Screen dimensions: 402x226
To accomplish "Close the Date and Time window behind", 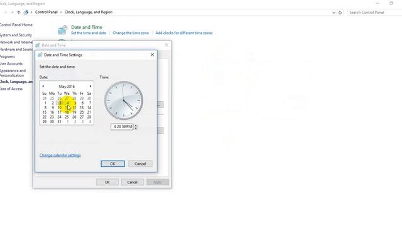I will click(166, 45).
